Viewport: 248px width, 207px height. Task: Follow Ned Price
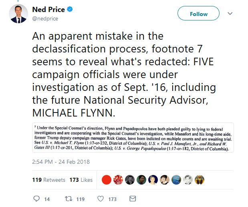[x=198, y=14]
